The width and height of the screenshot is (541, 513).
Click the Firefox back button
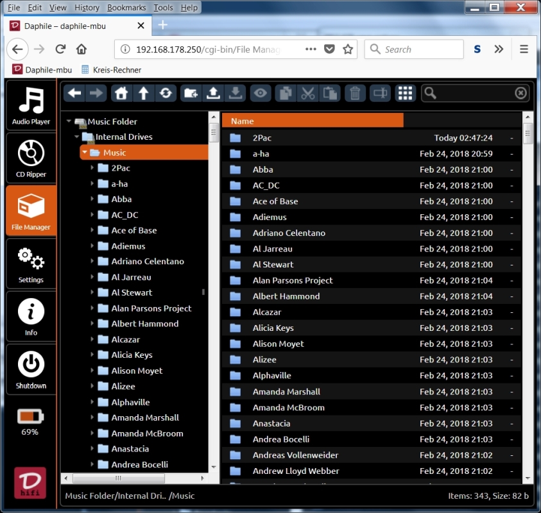click(17, 49)
